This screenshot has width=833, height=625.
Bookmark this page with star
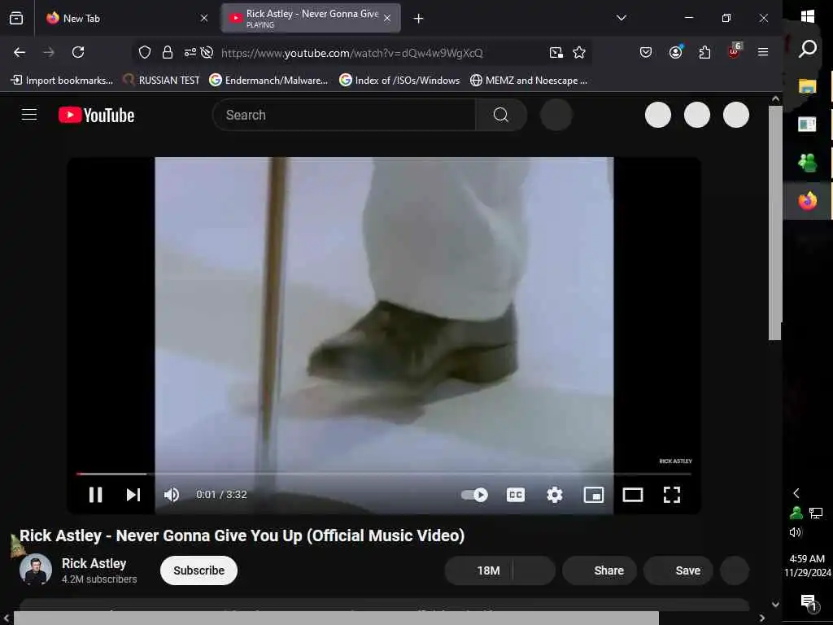579,52
